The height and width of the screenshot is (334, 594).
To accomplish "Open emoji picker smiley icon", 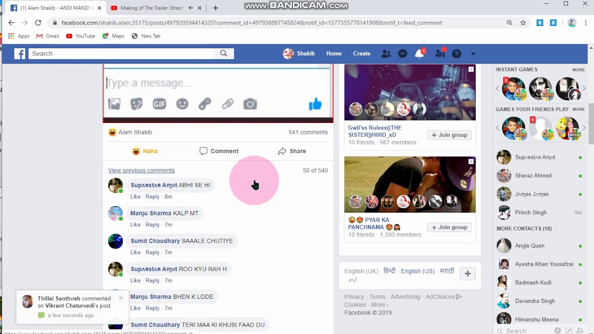I will click(182, 104).
